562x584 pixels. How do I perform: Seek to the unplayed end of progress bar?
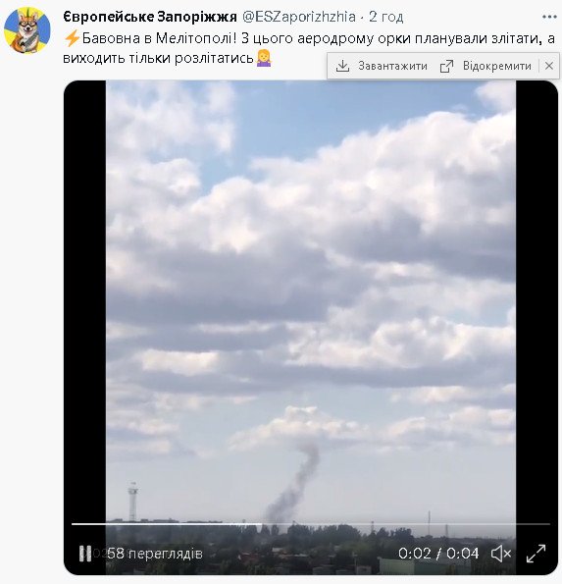click(406, 524)
